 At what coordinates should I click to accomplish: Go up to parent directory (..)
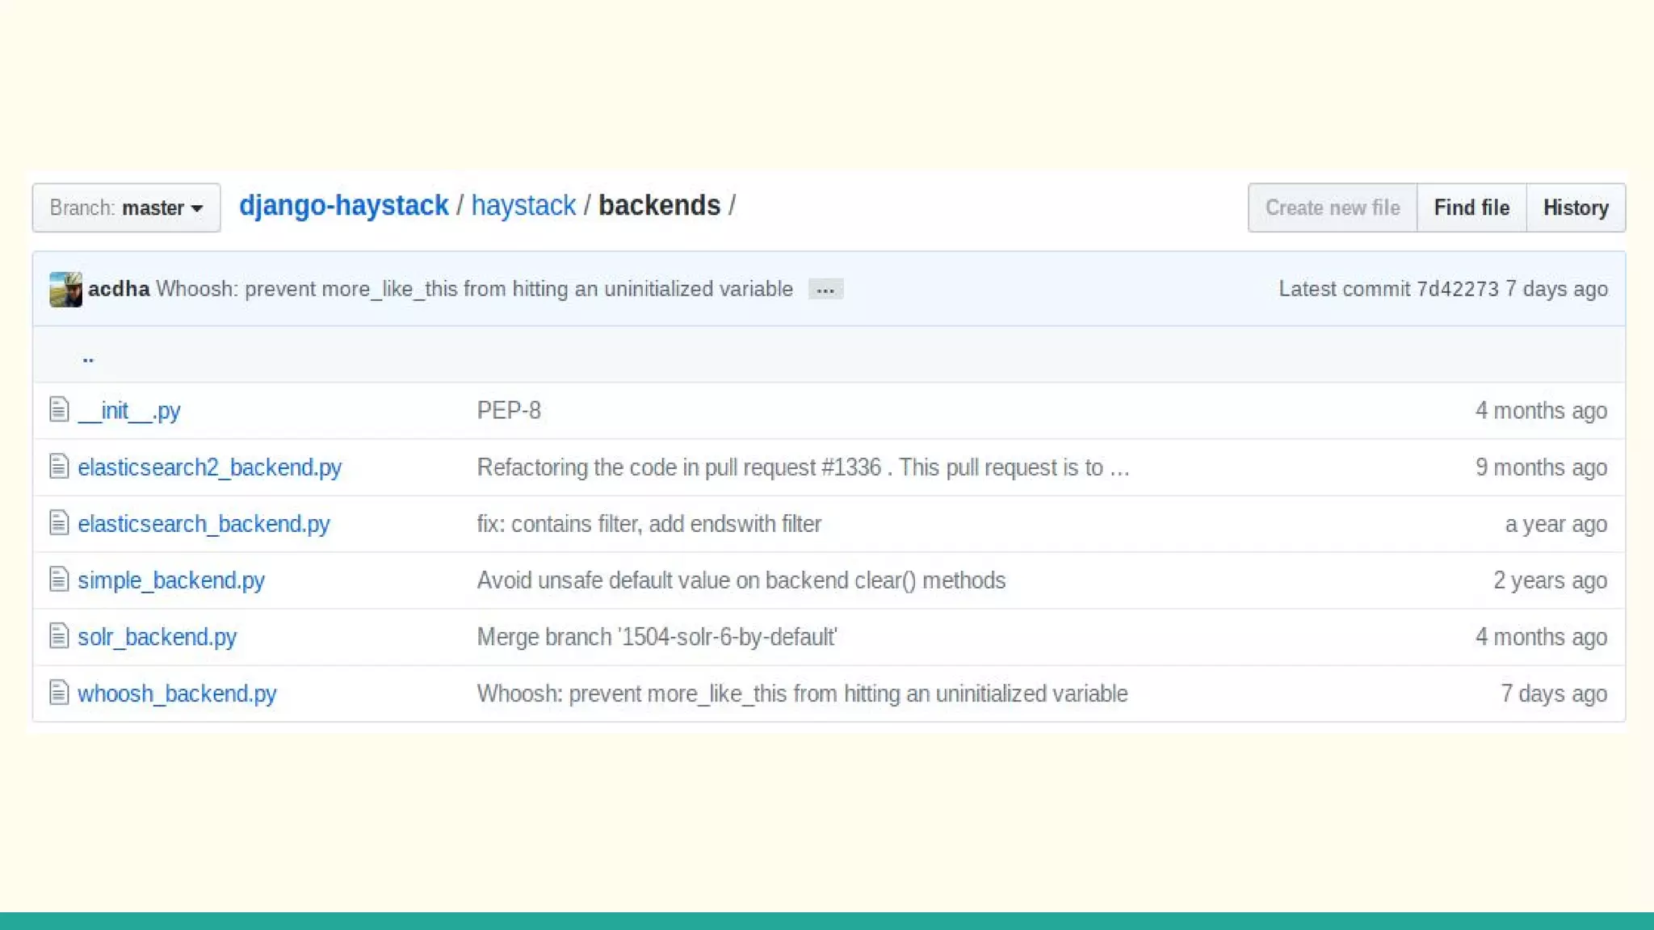click(88, 356)
